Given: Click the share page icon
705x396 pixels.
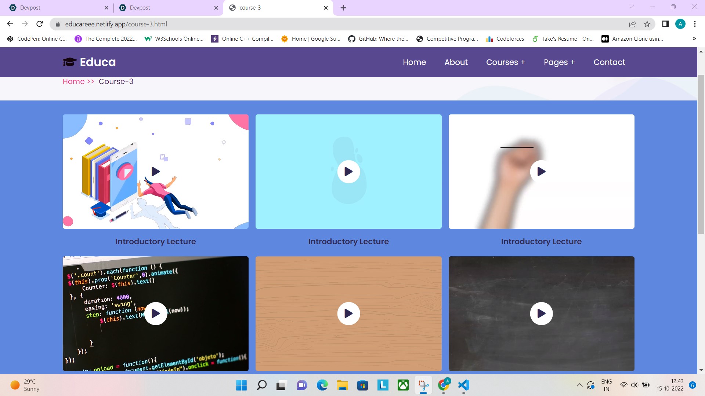Looking at the screenshot, I should [x=632, y=24].
